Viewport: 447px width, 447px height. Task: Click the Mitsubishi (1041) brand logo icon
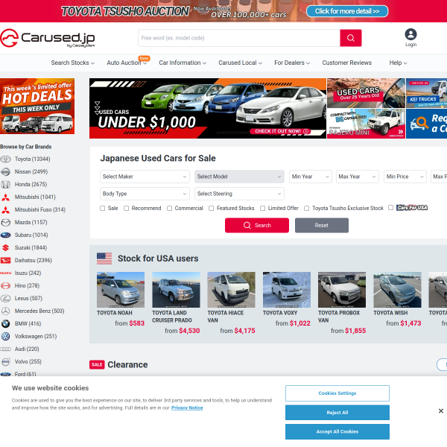[5, 197]
